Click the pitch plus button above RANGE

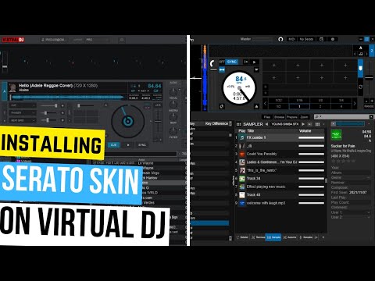coord(372,101)
